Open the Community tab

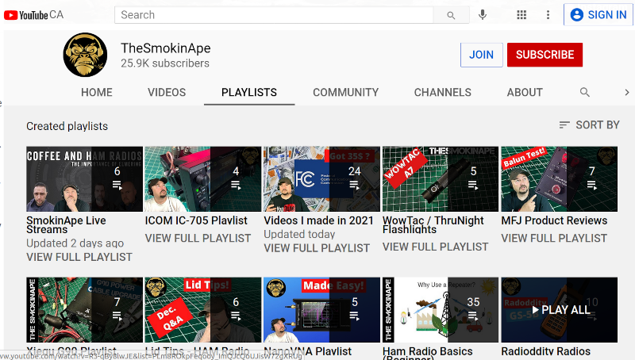pyautogui.click(x=345, y=92)
